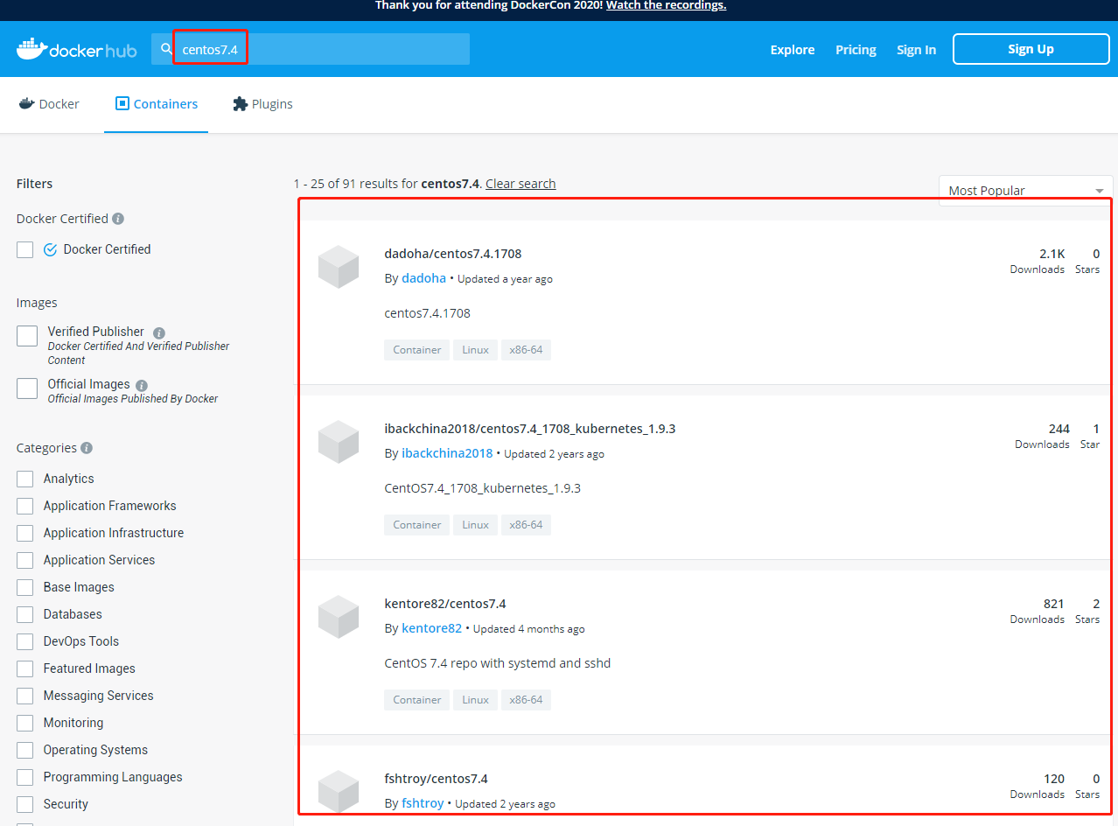1118x826 pixels.
Task: Click Sign In in the header
Action: pyautogui.click(x=916, y=50)
